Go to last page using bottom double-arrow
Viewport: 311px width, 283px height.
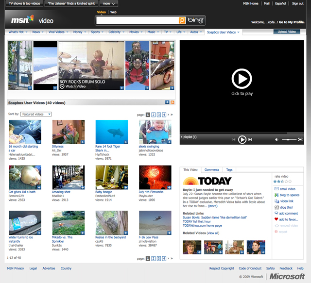pos(172,258)
